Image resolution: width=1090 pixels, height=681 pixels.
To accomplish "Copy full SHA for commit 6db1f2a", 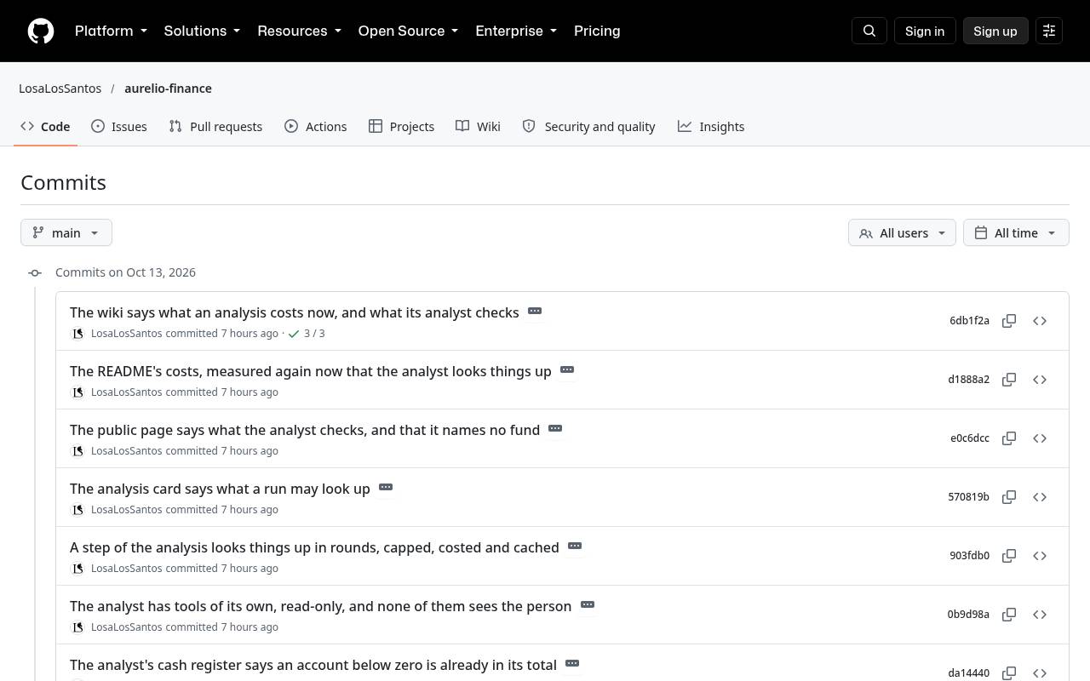I will click(x=1009, y=321).
